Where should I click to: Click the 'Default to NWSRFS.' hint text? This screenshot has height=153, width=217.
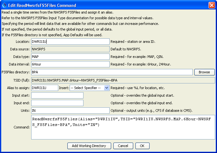[126, 49]
